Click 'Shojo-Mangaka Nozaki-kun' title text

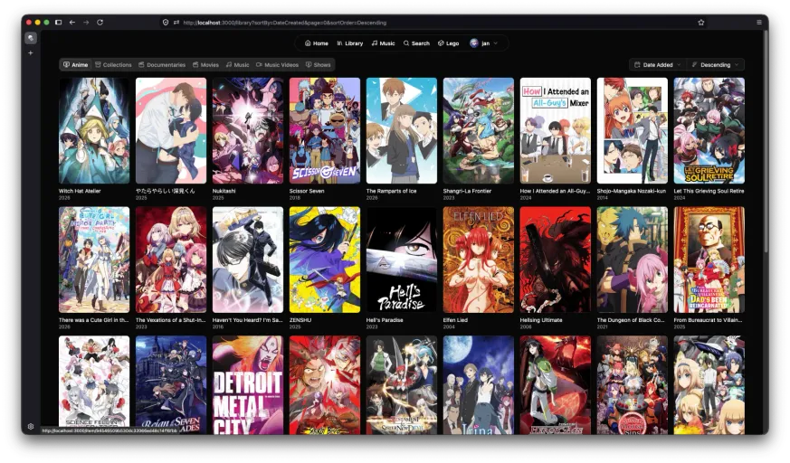point(632,191)
